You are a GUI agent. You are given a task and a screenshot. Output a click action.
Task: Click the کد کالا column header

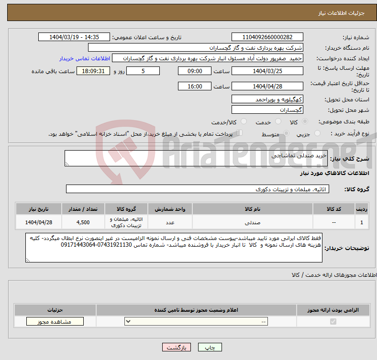[x=334, y=209]
